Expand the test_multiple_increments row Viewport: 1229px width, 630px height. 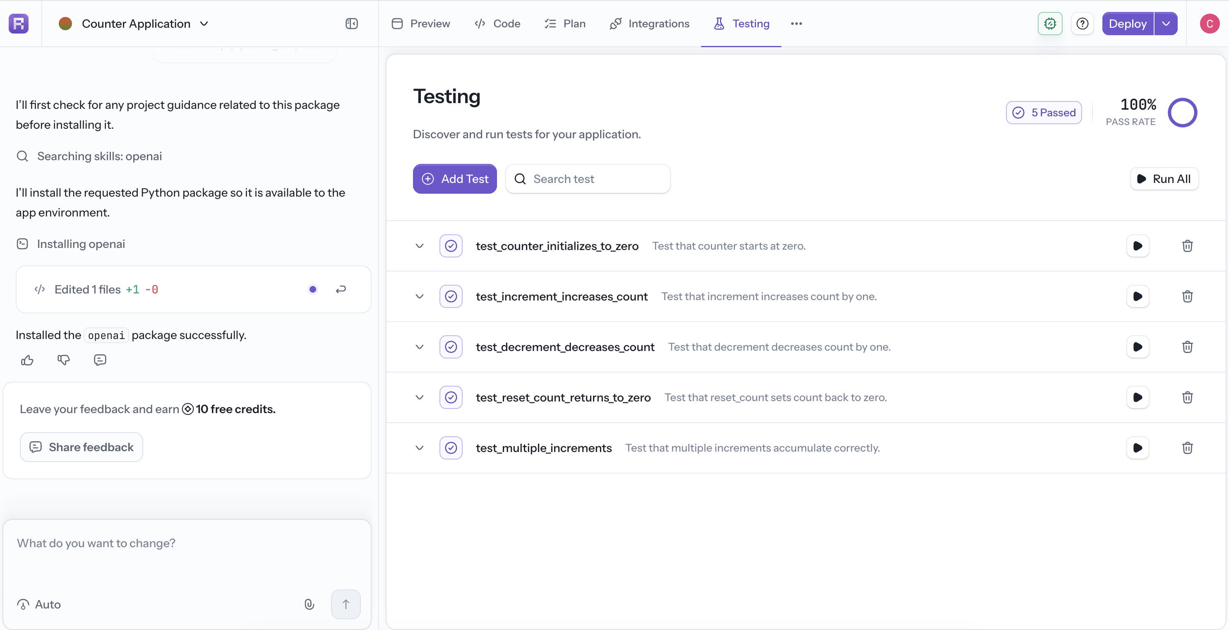pos(419,448)
